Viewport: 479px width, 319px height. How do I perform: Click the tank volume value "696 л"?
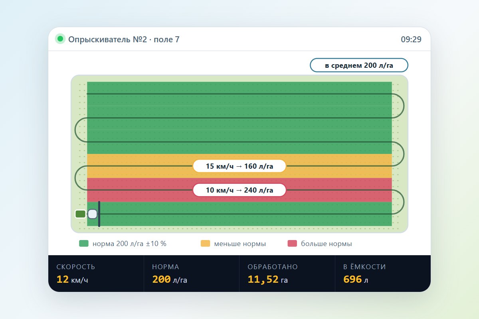(x=356, y=280)
